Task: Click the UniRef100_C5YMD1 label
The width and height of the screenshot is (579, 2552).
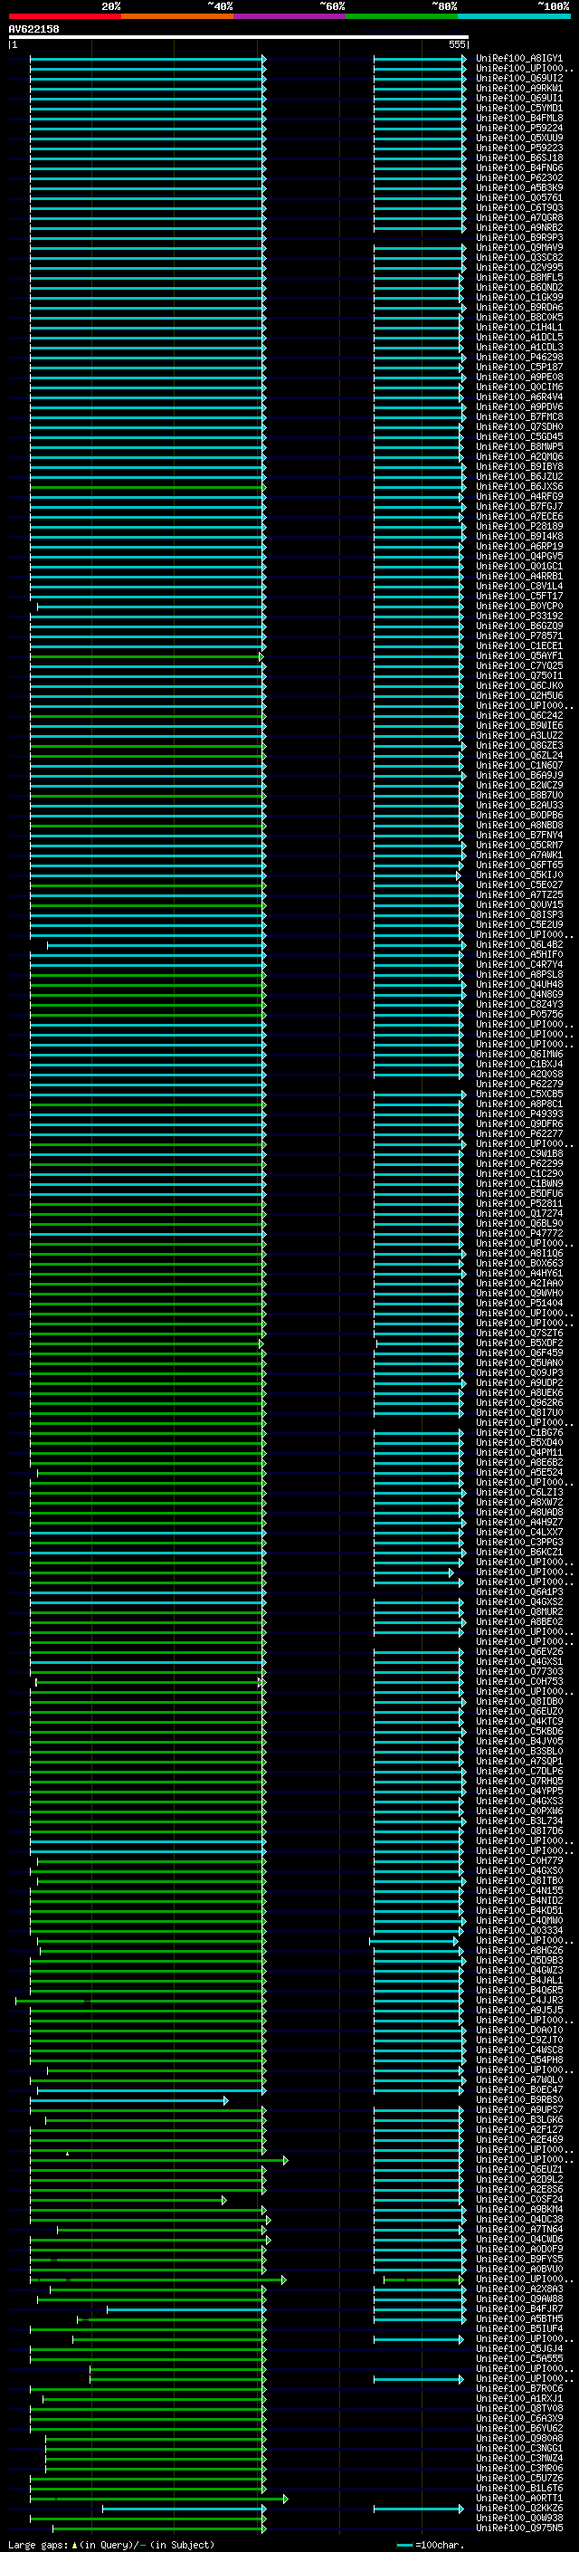Action: coord(518,109)
